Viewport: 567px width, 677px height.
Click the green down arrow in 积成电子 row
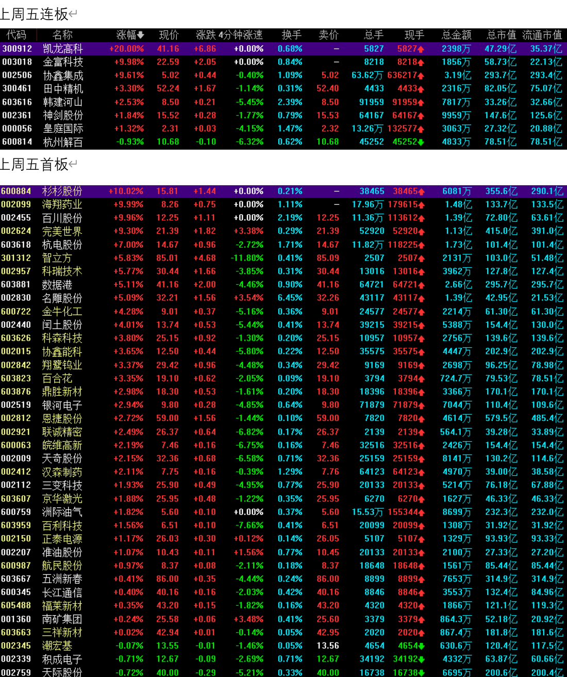pyautogui.click(x=422, y=659)
